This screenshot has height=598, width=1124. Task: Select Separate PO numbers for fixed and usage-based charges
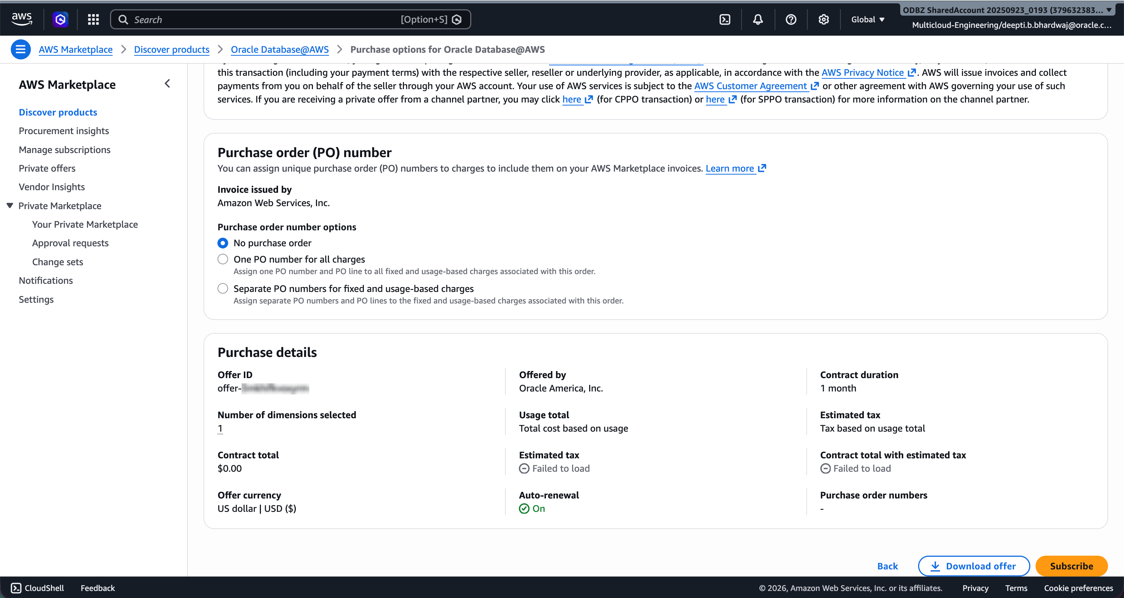(x=223, y=288)
